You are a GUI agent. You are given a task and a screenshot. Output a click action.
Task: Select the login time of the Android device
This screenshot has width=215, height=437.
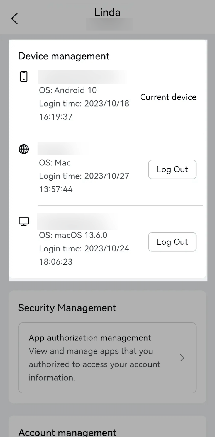pos(84,104)
